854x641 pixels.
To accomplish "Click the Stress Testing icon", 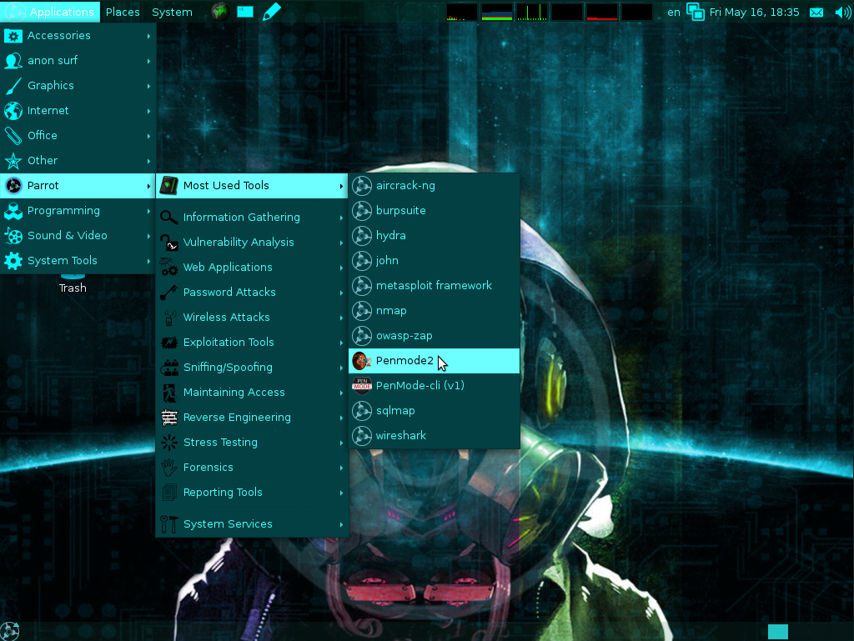I will [x=168, y=443].
